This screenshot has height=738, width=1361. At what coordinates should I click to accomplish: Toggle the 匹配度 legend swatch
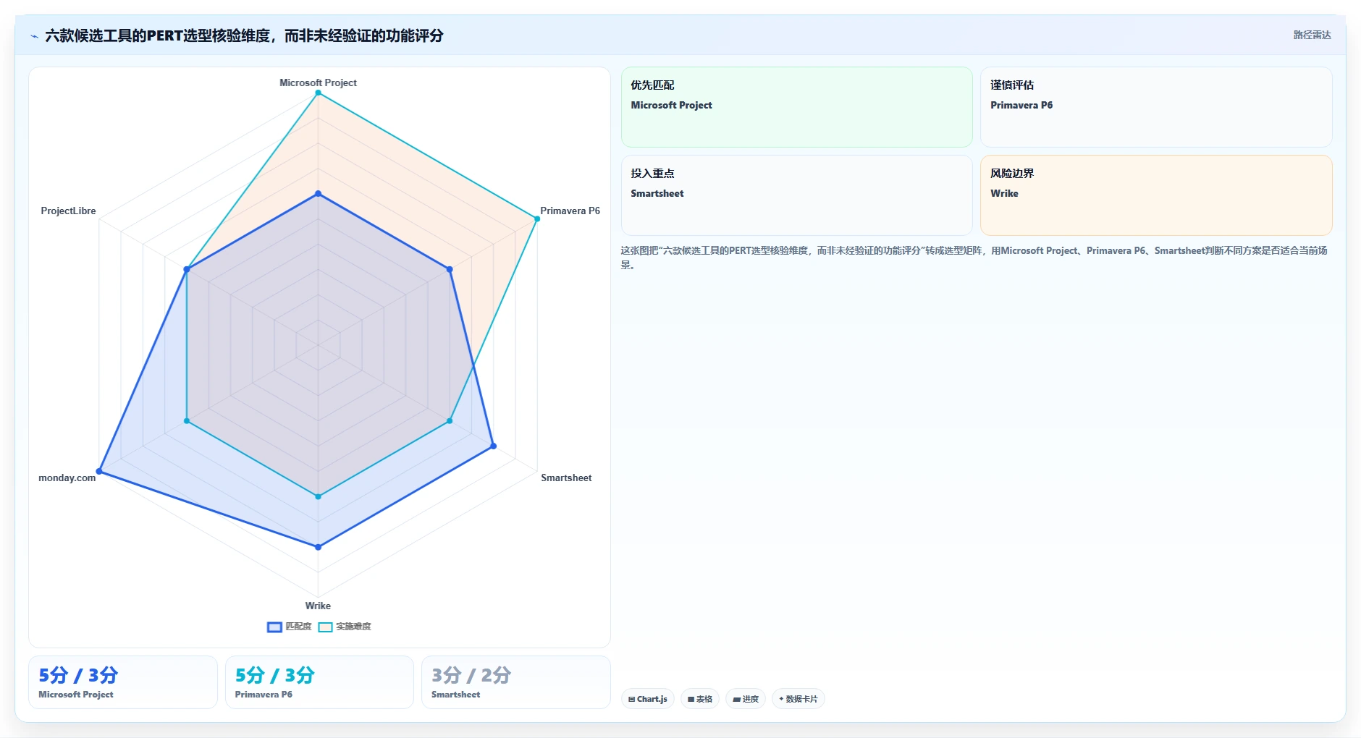tap(274, 627)
